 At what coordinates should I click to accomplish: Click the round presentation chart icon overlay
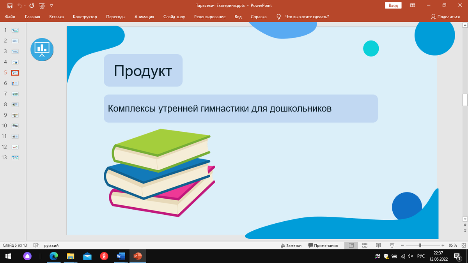coord(42,49)
